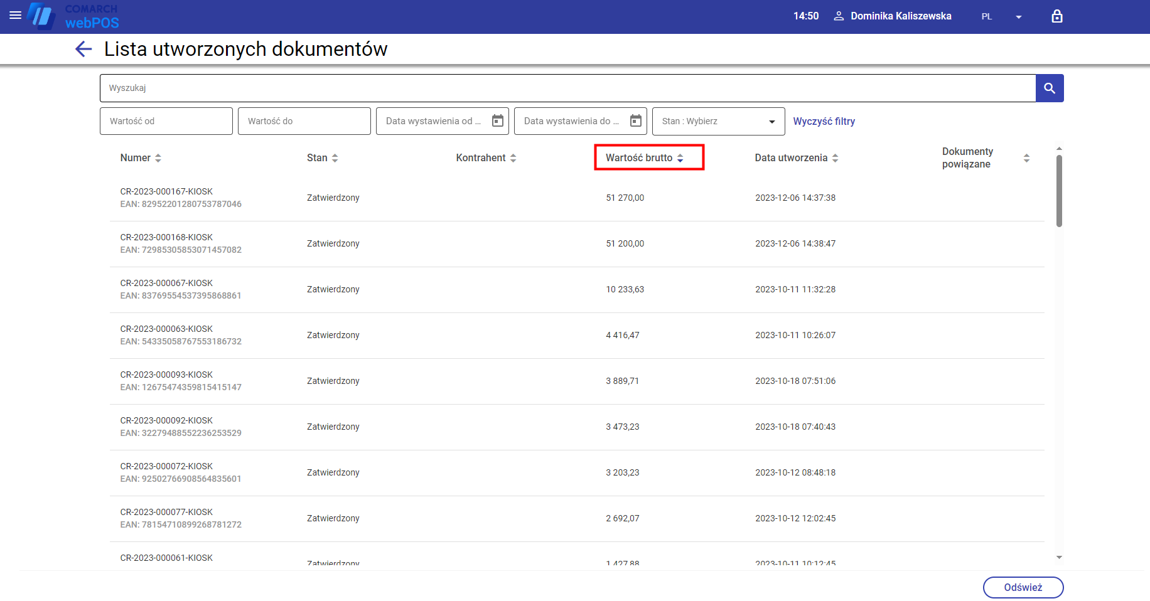Click the back arrow icon

click(83, 49)
